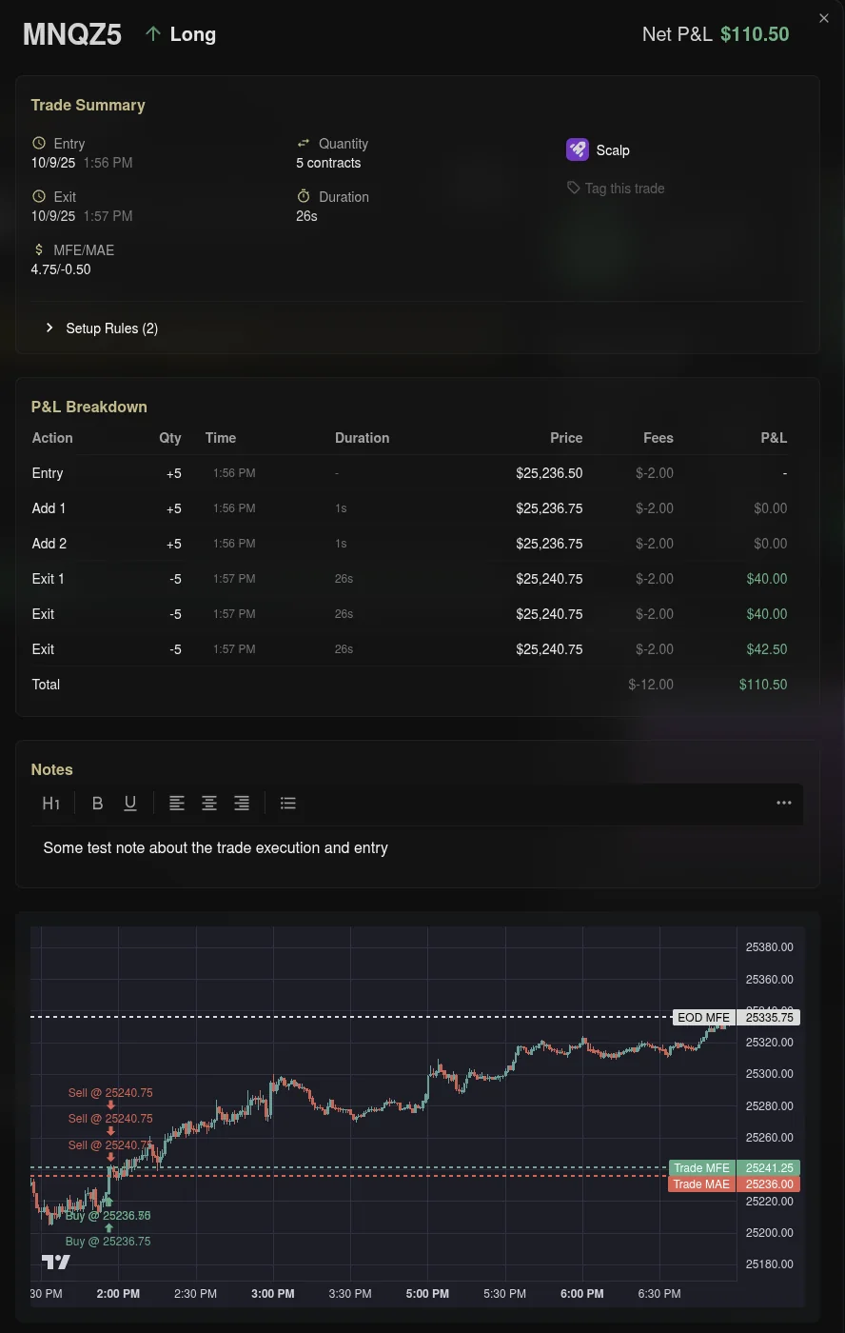845x1333 pixels.
Task: Click the 25335.75 price axis label
Action: click(769, 1018)
